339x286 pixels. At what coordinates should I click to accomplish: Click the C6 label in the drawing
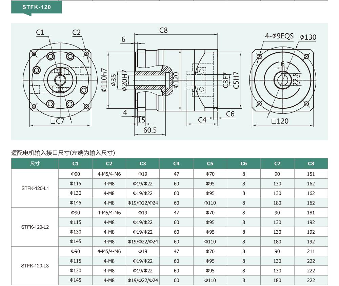pyautogui.click(x=230, y=114)
